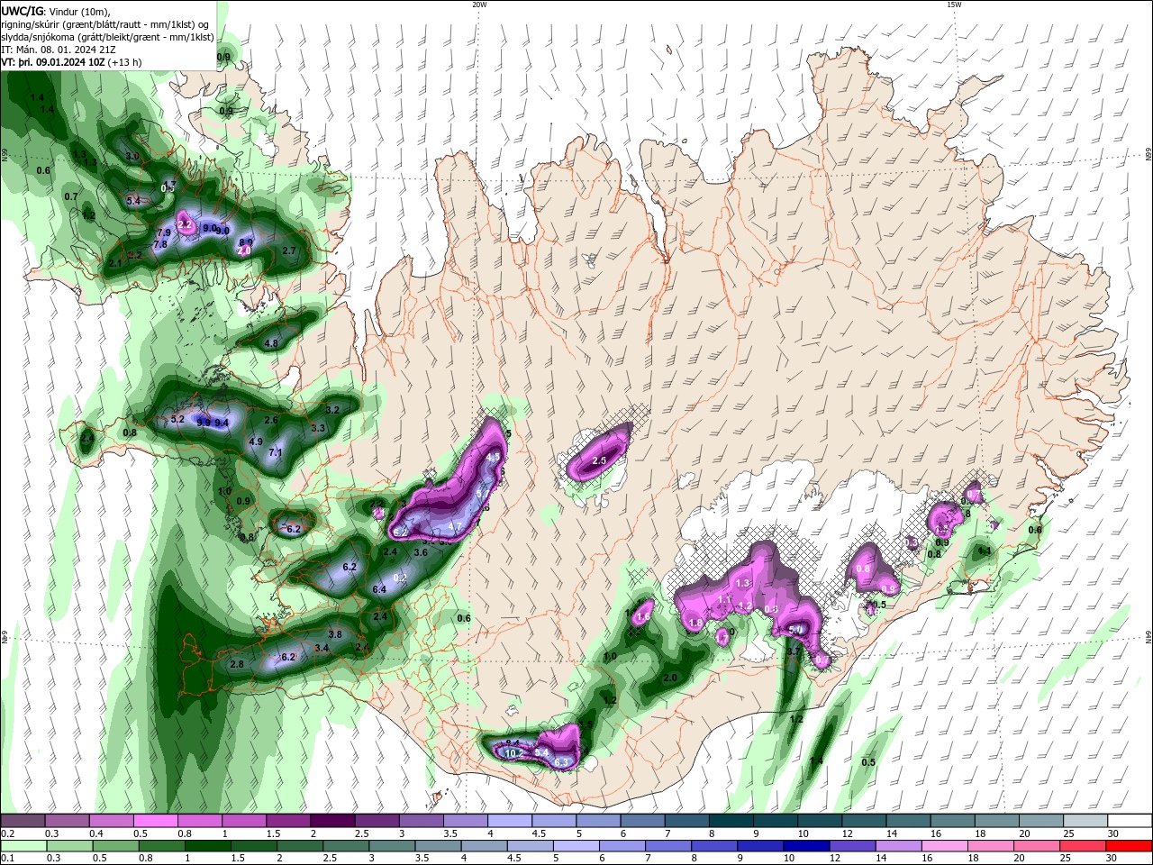1153x865 pixels.
Task: Select the bright red swatch after 30, lower legend
Action: point(1129,846)
